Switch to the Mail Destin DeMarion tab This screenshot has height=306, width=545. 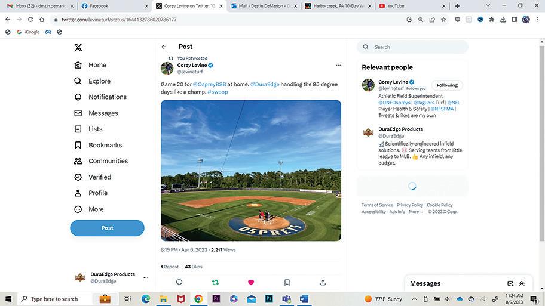tap(264, 6)
